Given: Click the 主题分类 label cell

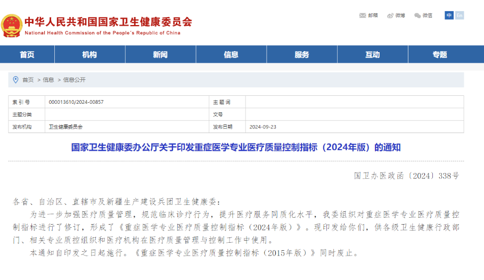Looking at the screenshot, I should tap(27, 114).
